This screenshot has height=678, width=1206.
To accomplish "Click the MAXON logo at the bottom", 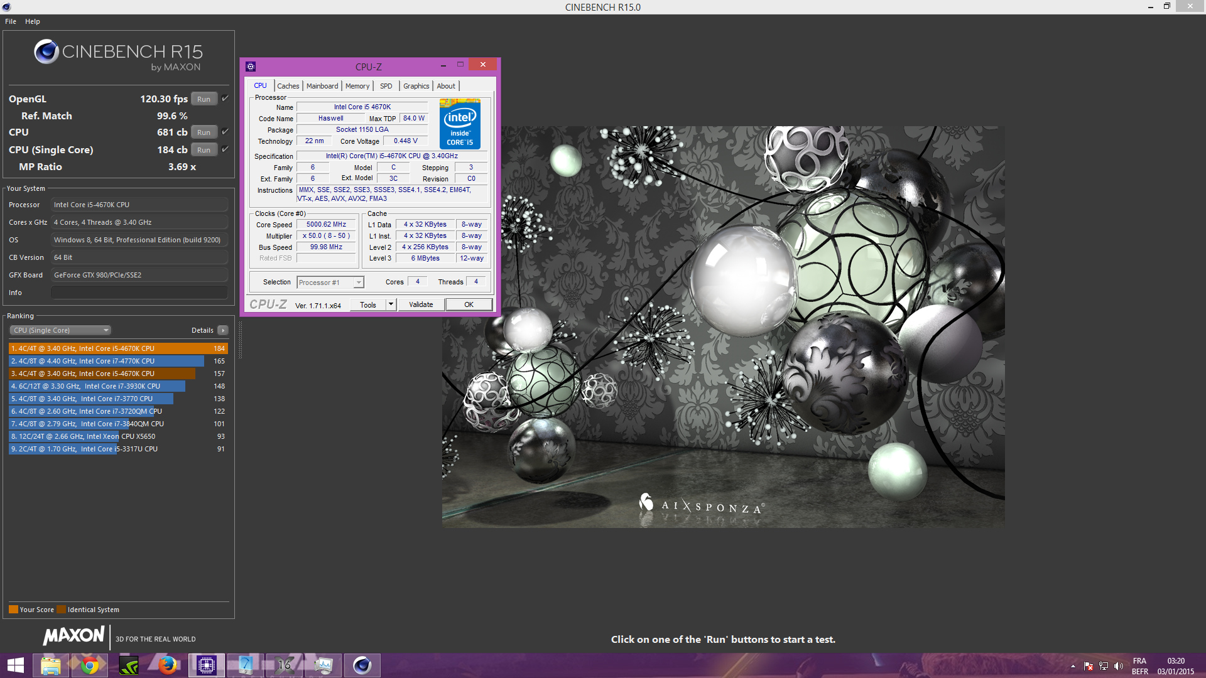I will coord(73,636).
